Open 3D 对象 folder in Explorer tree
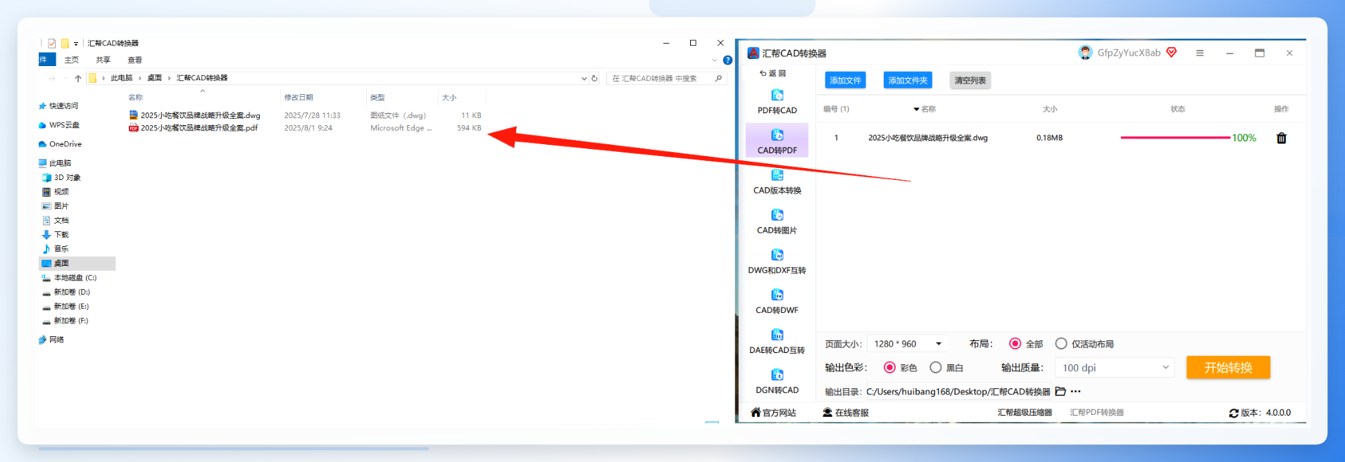The height and width of the screenshot is (462, 1345). pos(61,178)
